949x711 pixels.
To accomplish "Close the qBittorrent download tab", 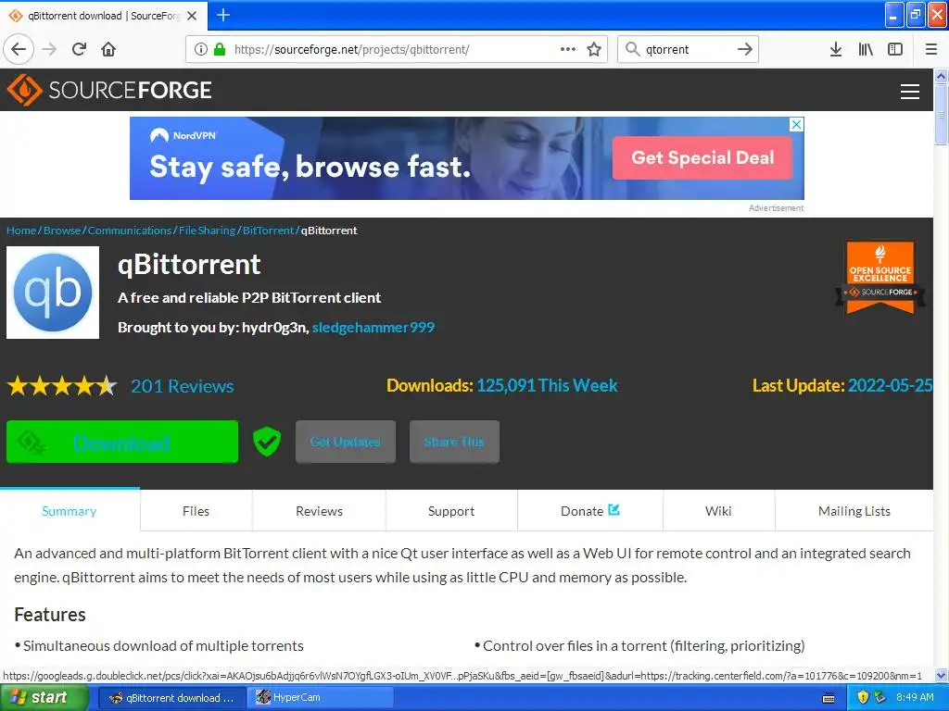I will pos(192,16).
